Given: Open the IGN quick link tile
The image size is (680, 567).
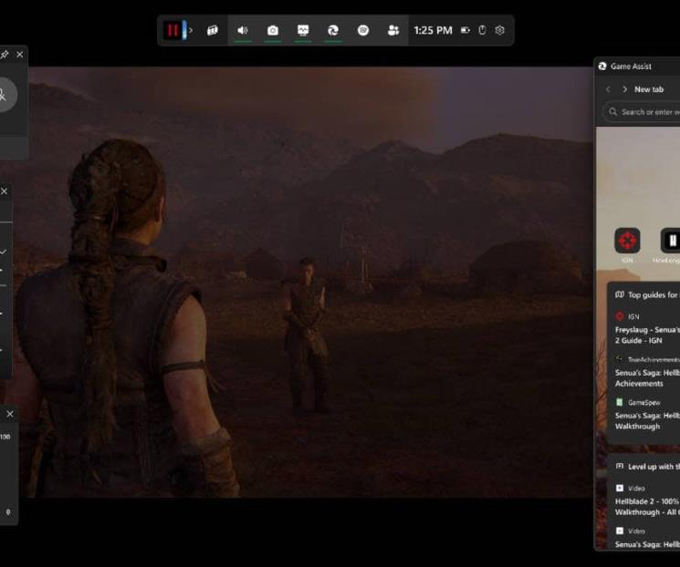Looking at the screenshot, I should tap(627, 241).
